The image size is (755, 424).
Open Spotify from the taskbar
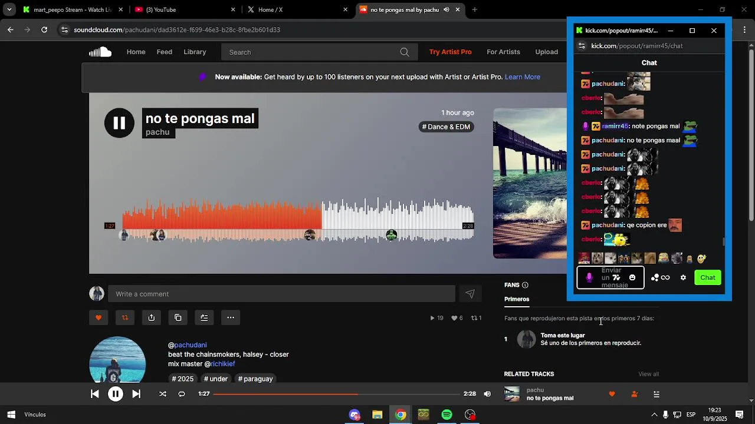pos(447,415)
